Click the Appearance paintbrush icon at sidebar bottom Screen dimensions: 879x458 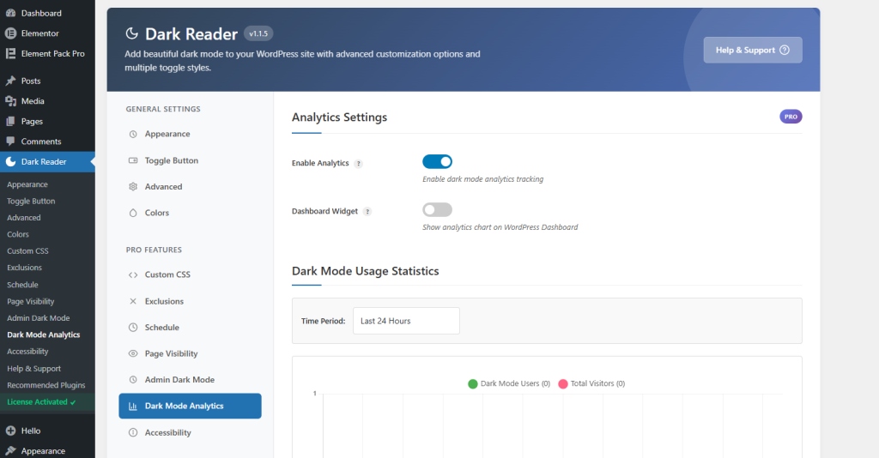(10, 451)
